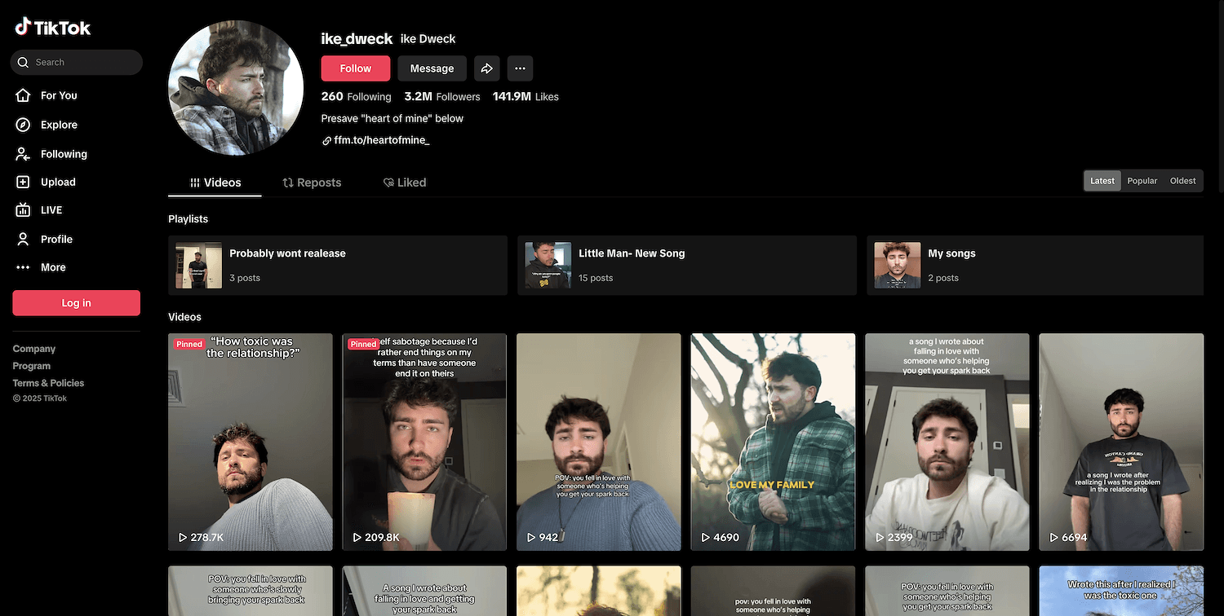Screen dimensions: 1224x616
Task: Select the Latest sort option
Action: pyautogui.click(x=1102, y=181)
